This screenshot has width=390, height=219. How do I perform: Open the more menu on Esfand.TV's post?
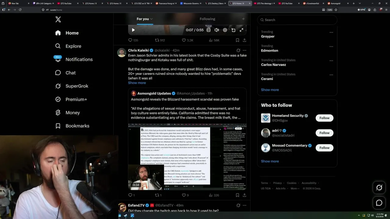(244, 206)
